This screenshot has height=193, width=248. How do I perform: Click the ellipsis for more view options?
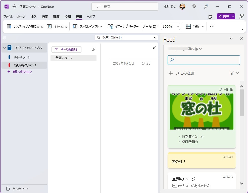pos(212,26)
